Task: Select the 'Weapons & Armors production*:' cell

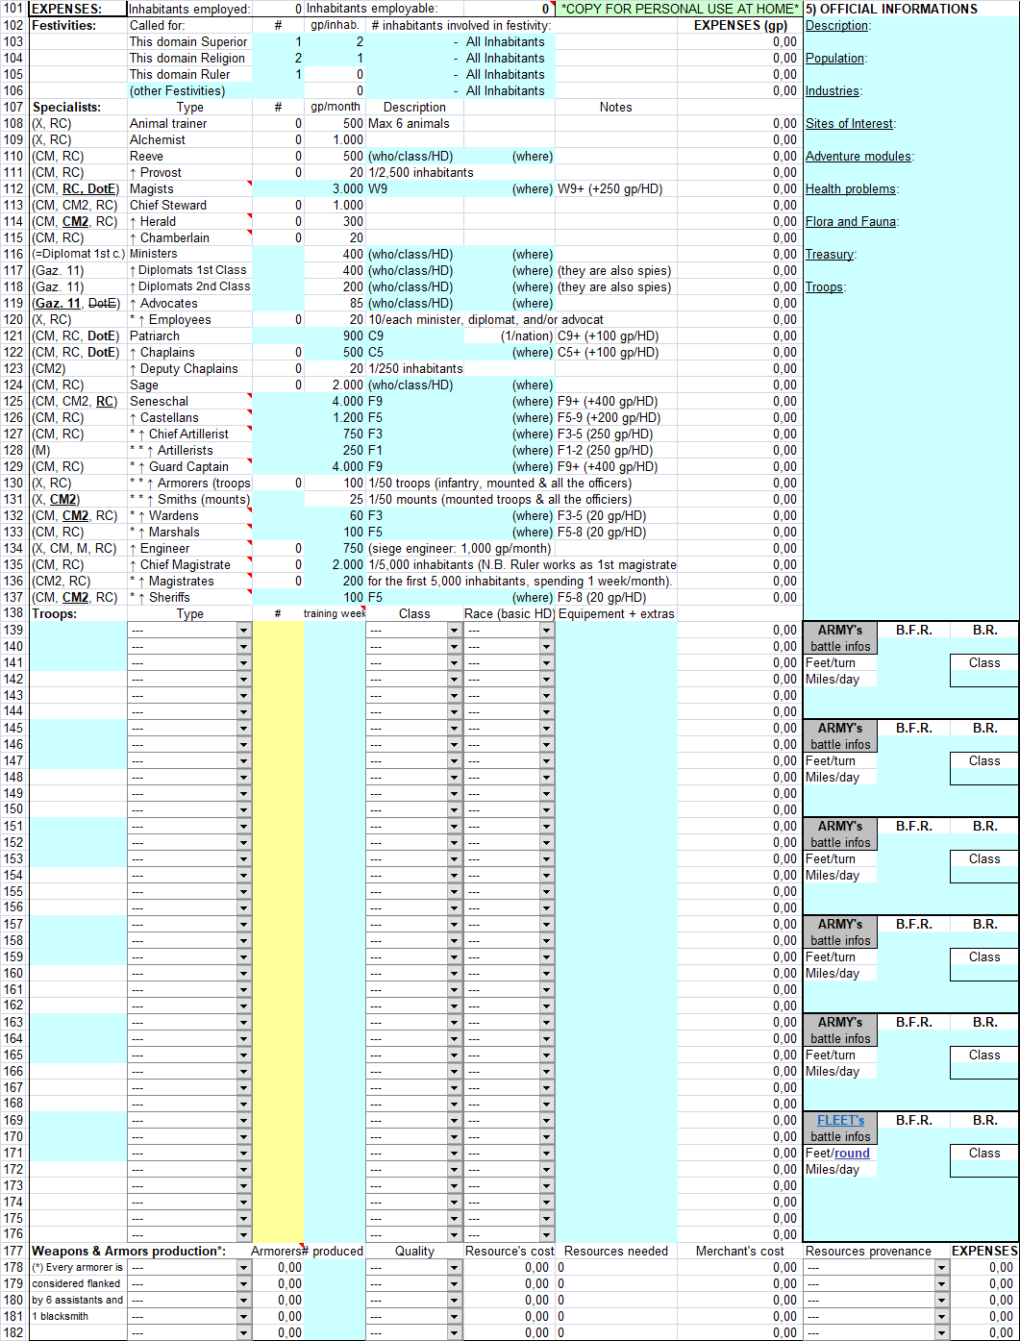Action: (141, 1252)
